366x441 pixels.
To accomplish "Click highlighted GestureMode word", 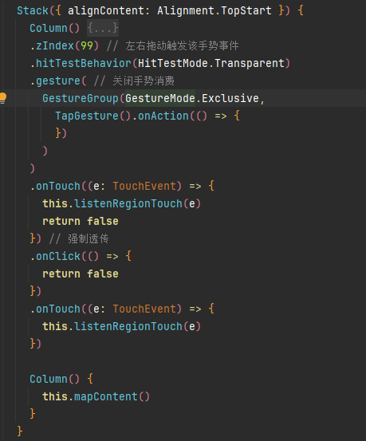I will click(x=160, y=98).
